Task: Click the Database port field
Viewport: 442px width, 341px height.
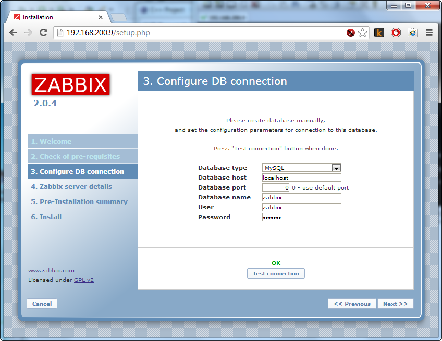Action: click(x=276, y=187)
